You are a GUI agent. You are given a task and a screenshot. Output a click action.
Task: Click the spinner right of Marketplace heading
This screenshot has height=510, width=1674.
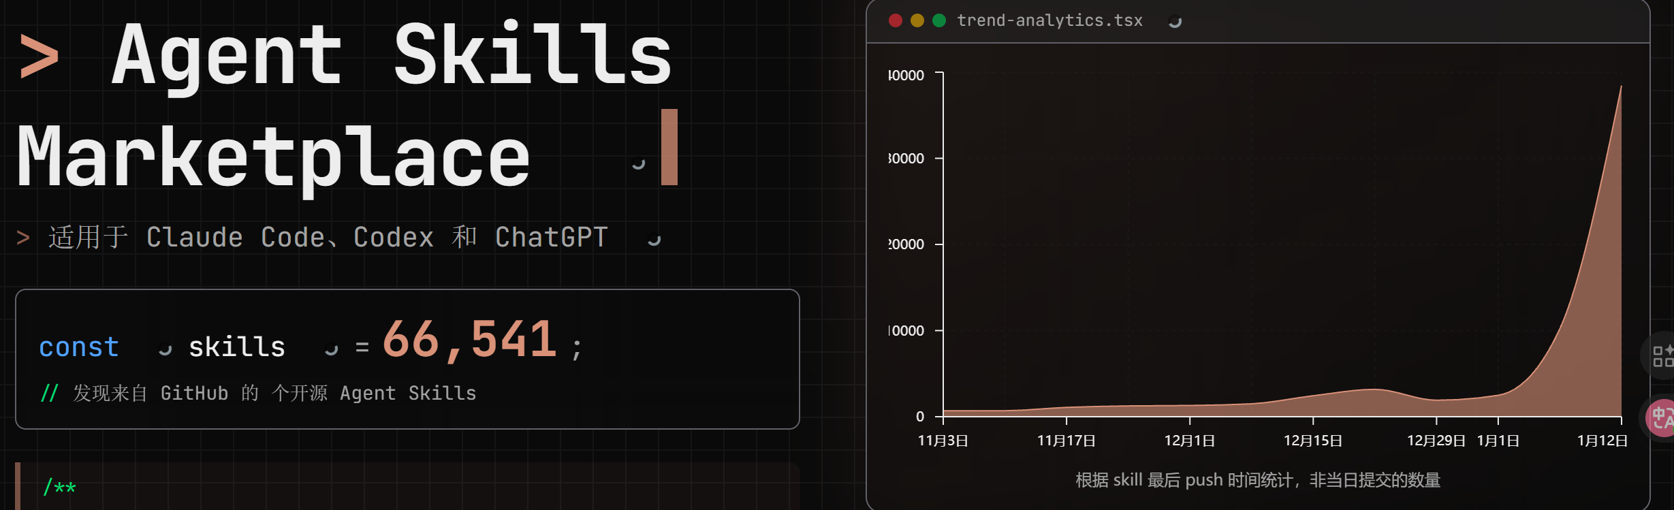(x=638, y=163)
